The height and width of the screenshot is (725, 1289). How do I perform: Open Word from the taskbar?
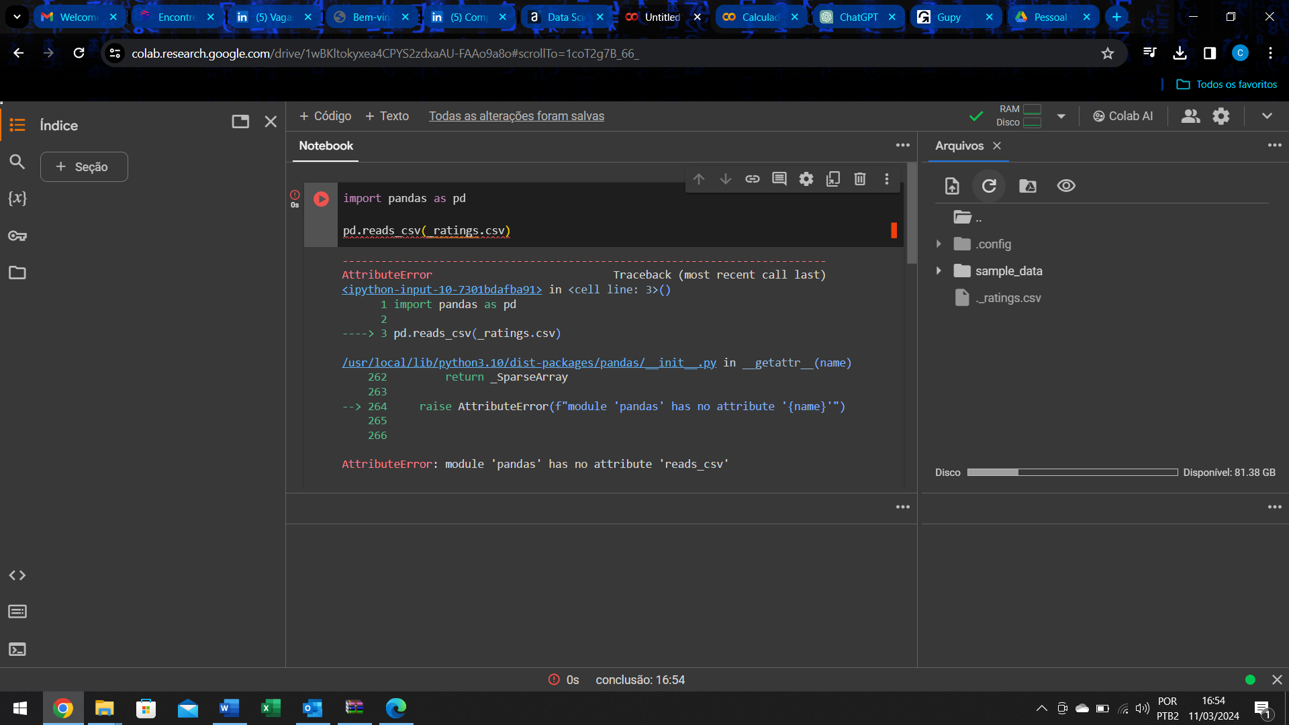pyautogui.click(x=229, y=708)
